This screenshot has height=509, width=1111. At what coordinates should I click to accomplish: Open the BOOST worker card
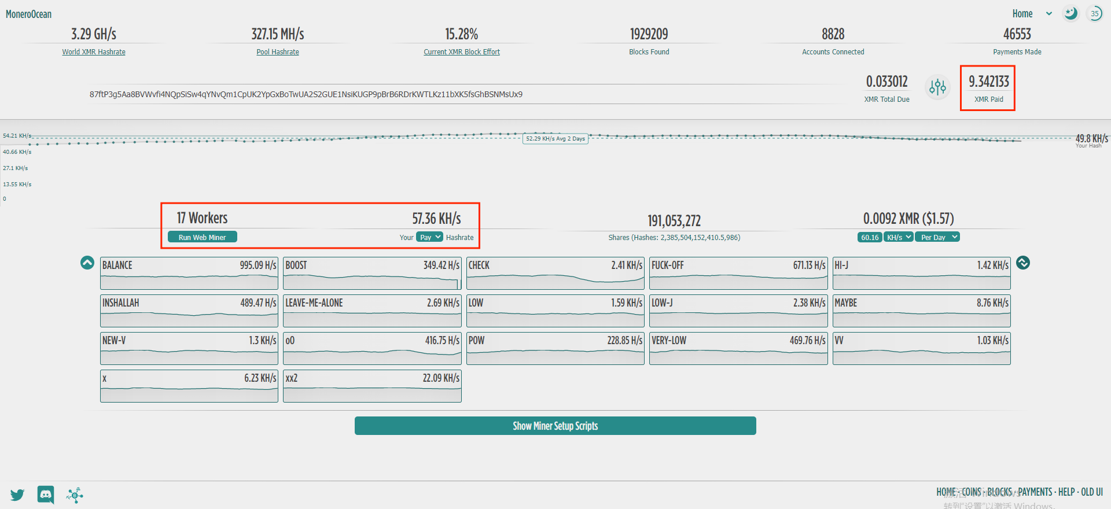pyautogui.click(x=372, y=274)
